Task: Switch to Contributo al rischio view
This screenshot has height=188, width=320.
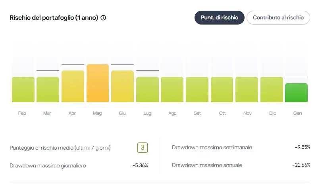Action: [x=278, y=18]
